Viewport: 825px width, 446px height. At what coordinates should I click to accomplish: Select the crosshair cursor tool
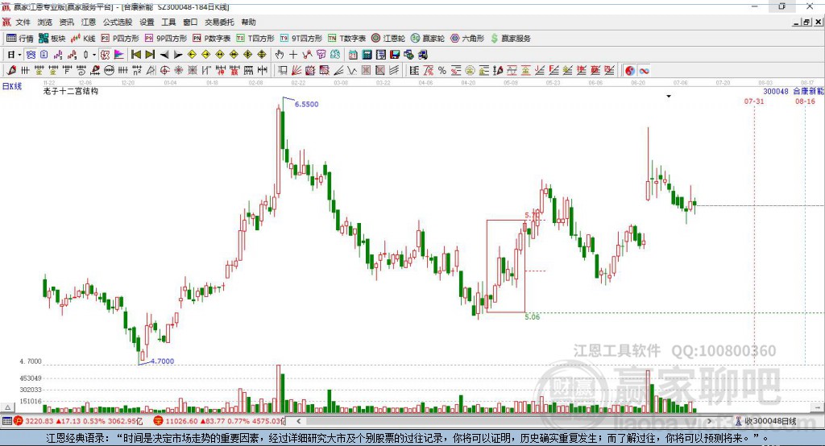pos(293,55)
